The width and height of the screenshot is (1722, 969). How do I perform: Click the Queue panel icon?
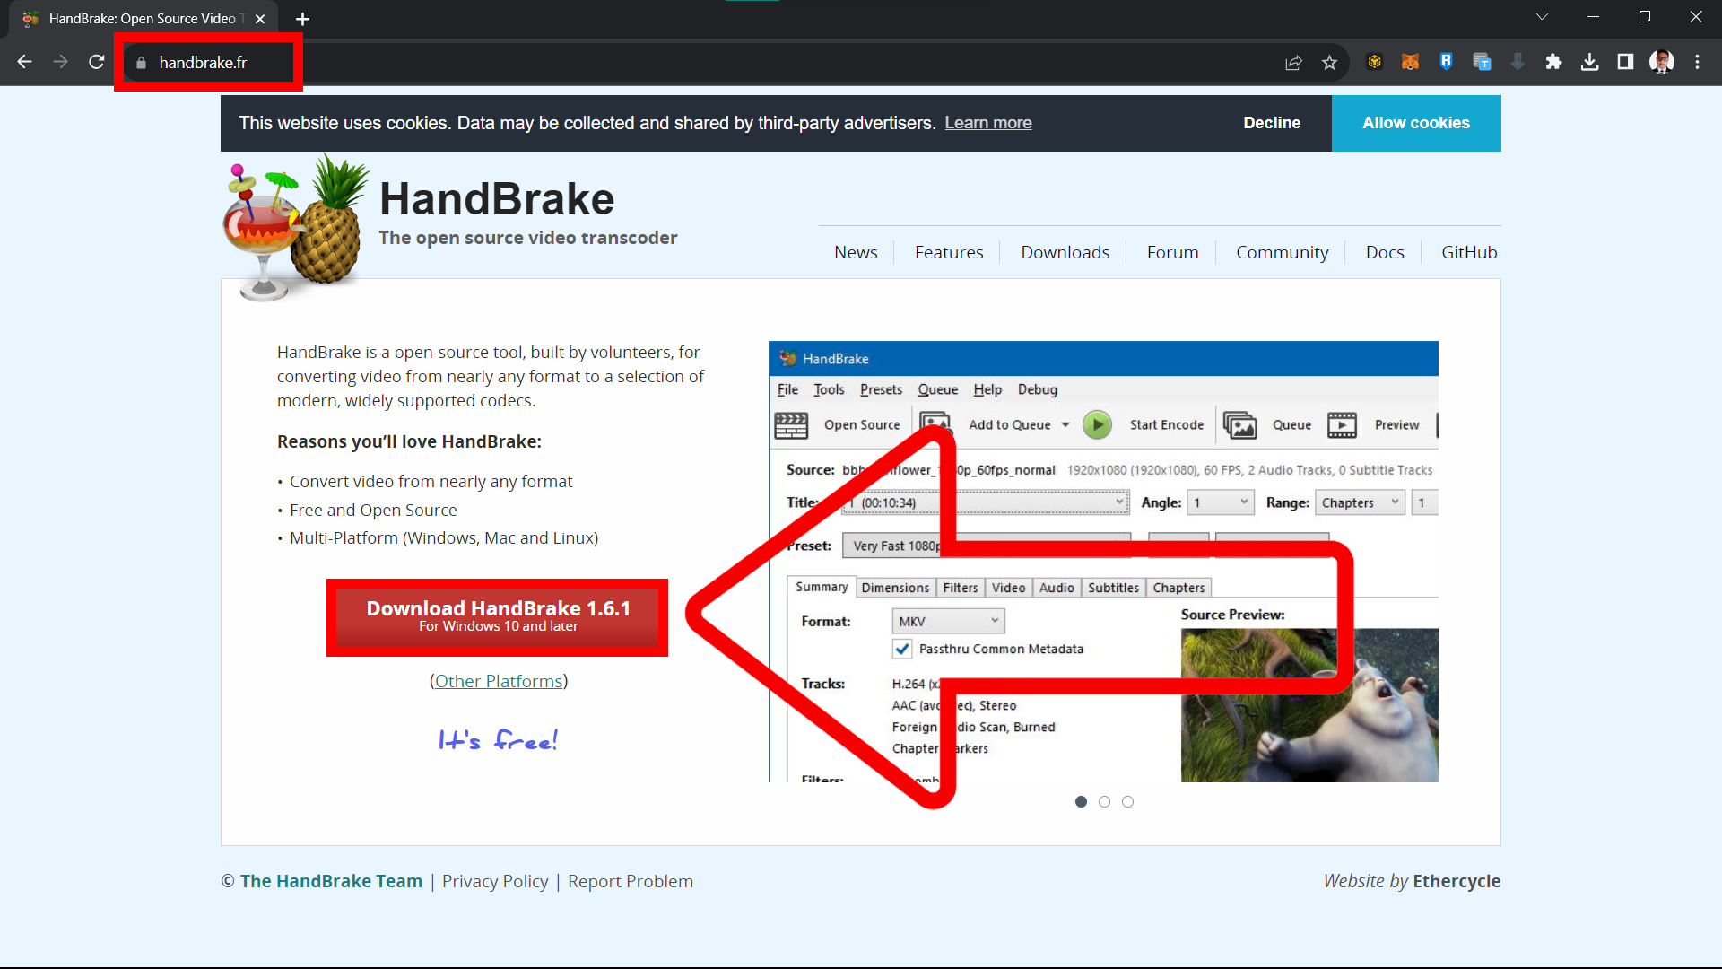click(1239, 424)
